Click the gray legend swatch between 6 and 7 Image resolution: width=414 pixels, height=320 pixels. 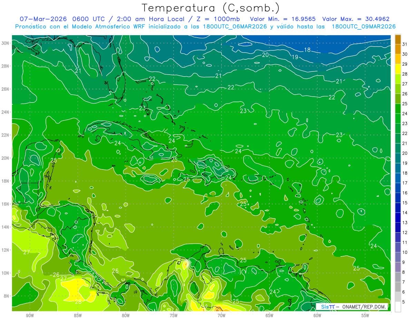point(398,287)
